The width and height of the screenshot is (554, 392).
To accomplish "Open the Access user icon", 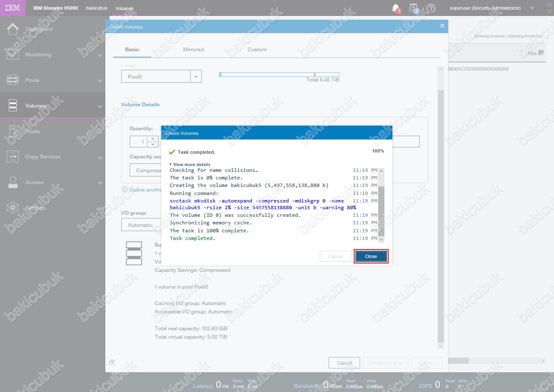I will (x=13, y=182).
